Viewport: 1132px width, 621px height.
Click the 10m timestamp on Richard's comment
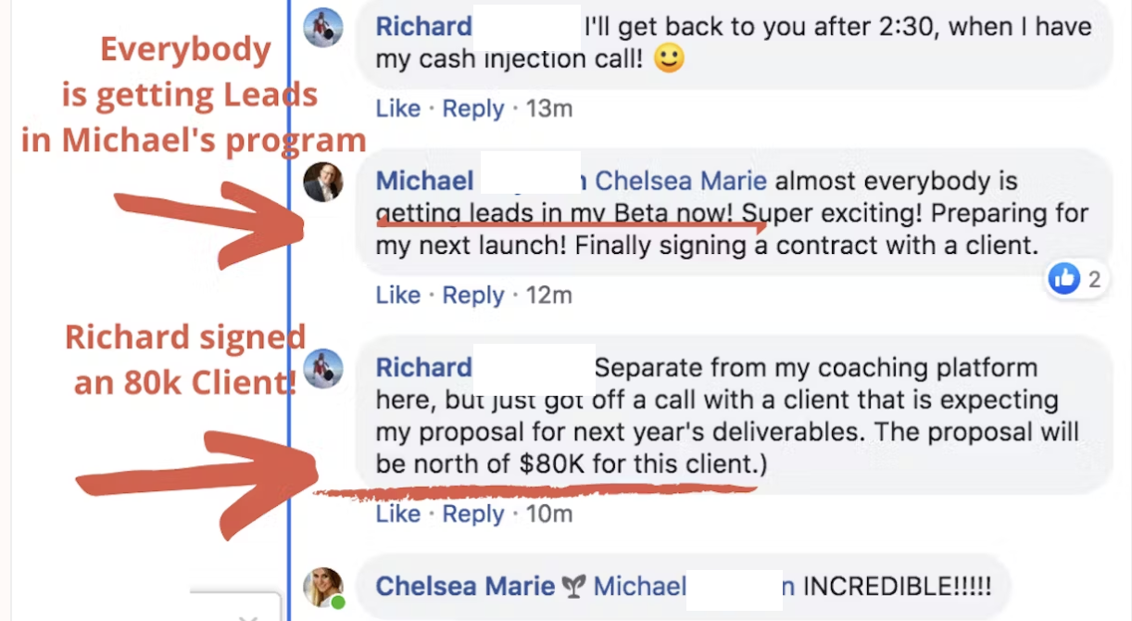pyautogui.click(x=549, y=513)
